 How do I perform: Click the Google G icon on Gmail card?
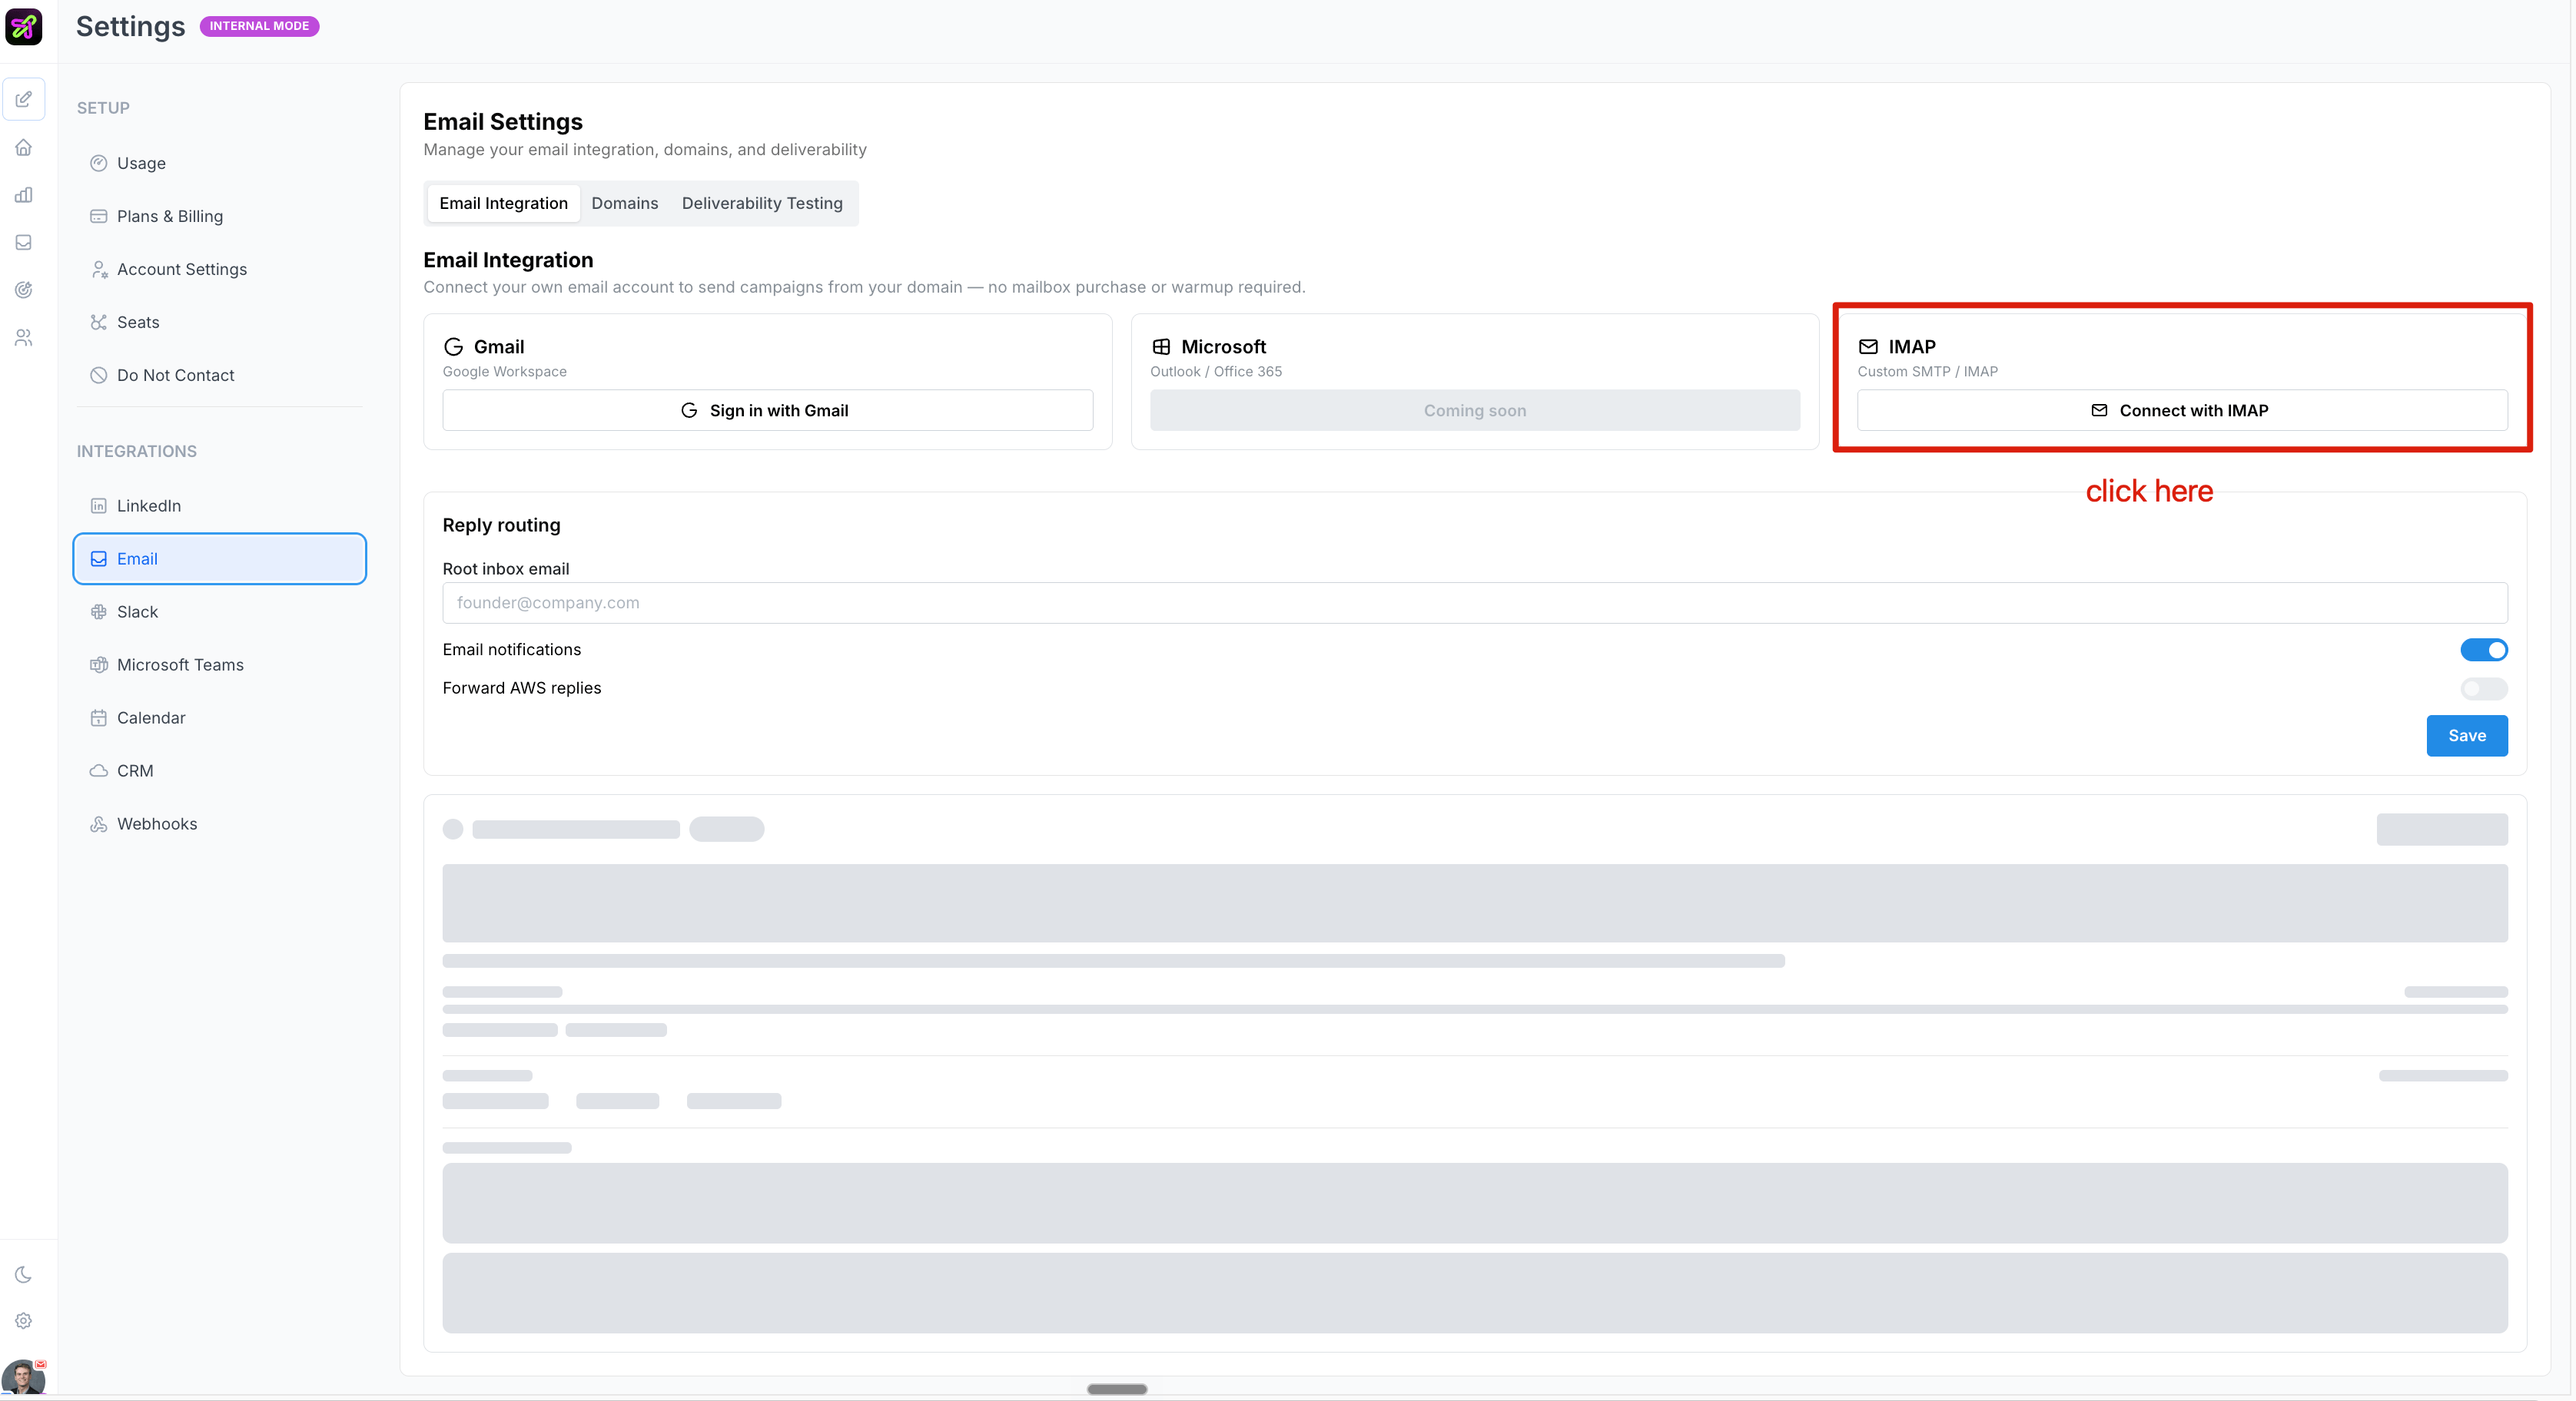coord(453,346)
